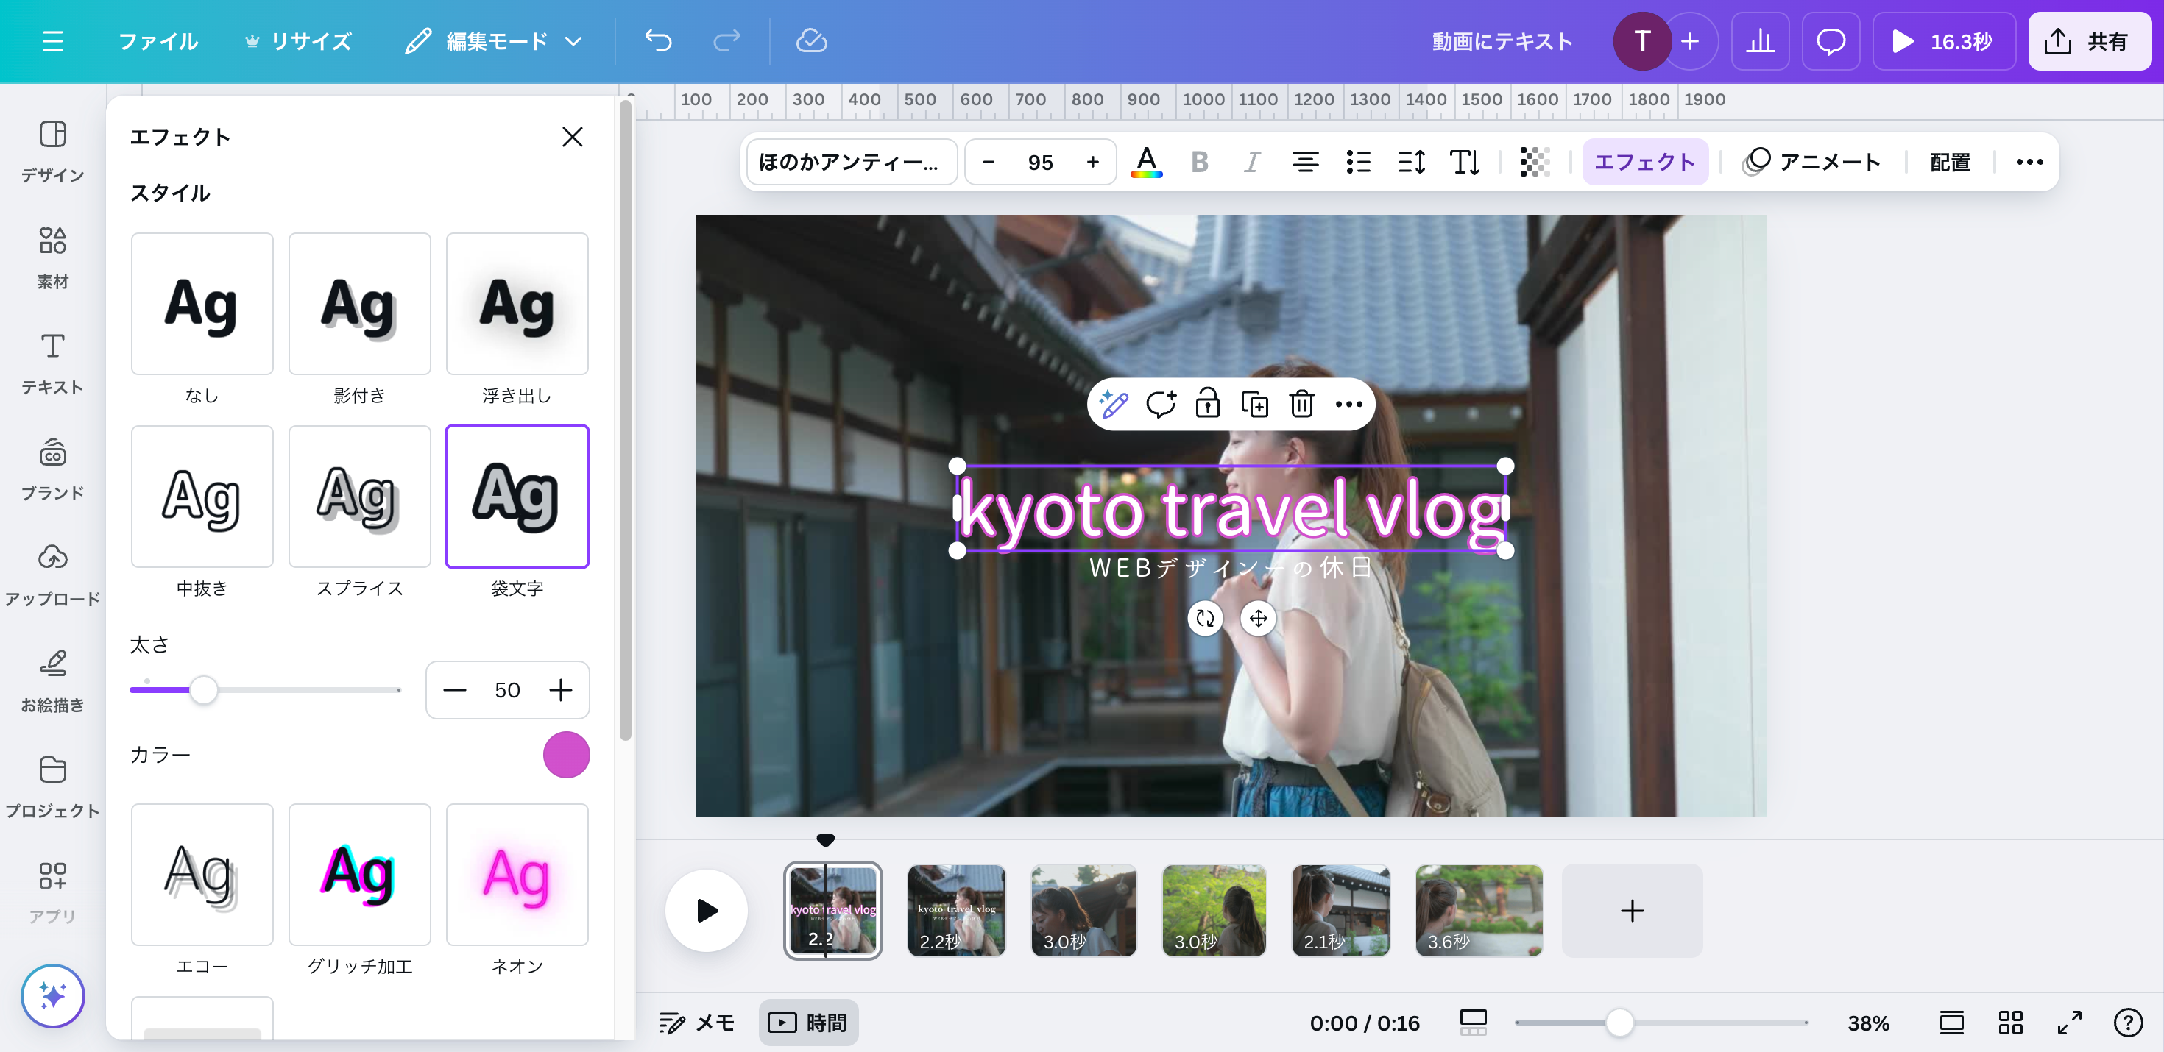This screenshot has height=1052, width=2164.
Task: Select the なし text style
Action: coord(202,303)
